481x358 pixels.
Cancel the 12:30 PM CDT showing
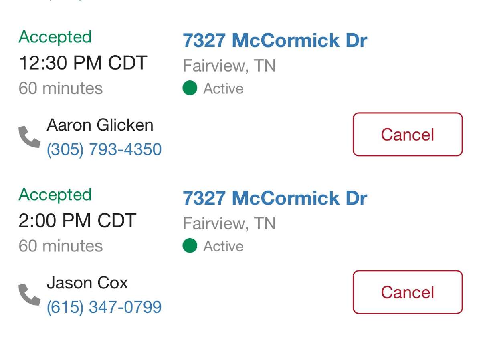point(408,134)
